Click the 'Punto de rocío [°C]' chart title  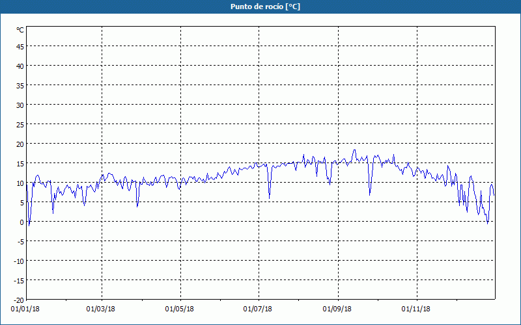(265, 6)
